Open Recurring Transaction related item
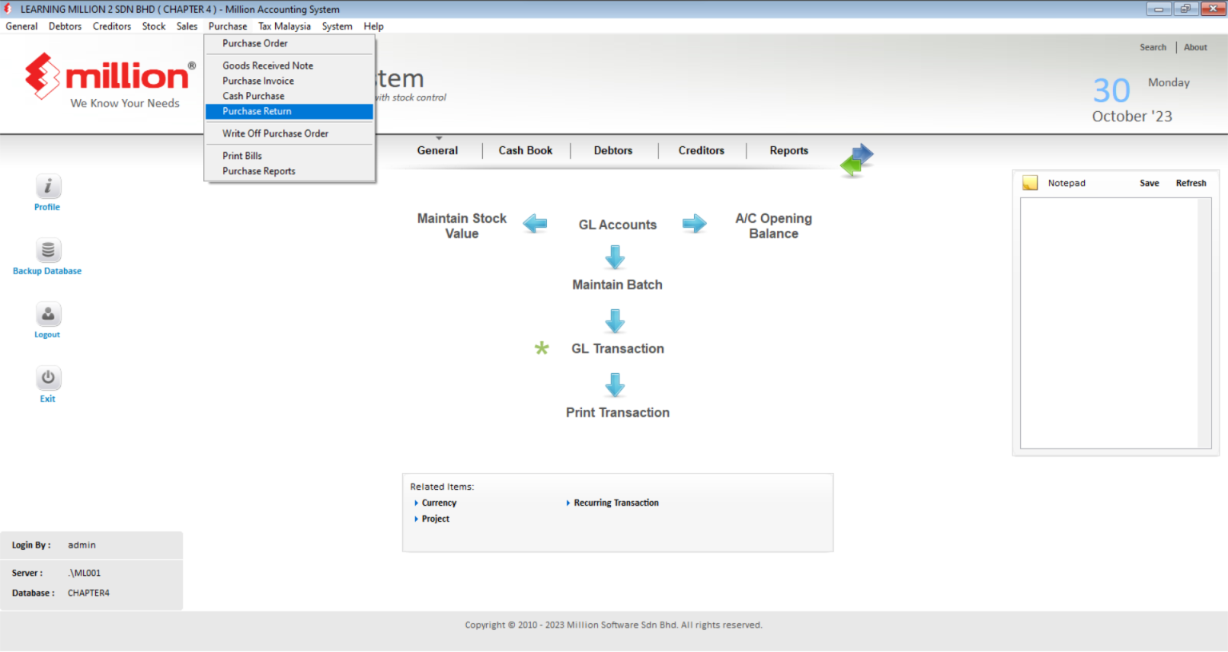 [x=616, y=503]
